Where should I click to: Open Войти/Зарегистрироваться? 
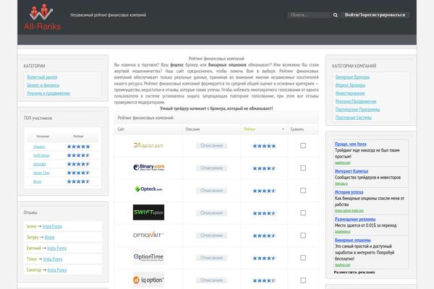tap(375, 15)
